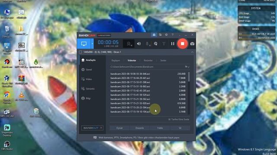Toggle the text overlay T icon

pyautogui.click(x=164, y=43)
